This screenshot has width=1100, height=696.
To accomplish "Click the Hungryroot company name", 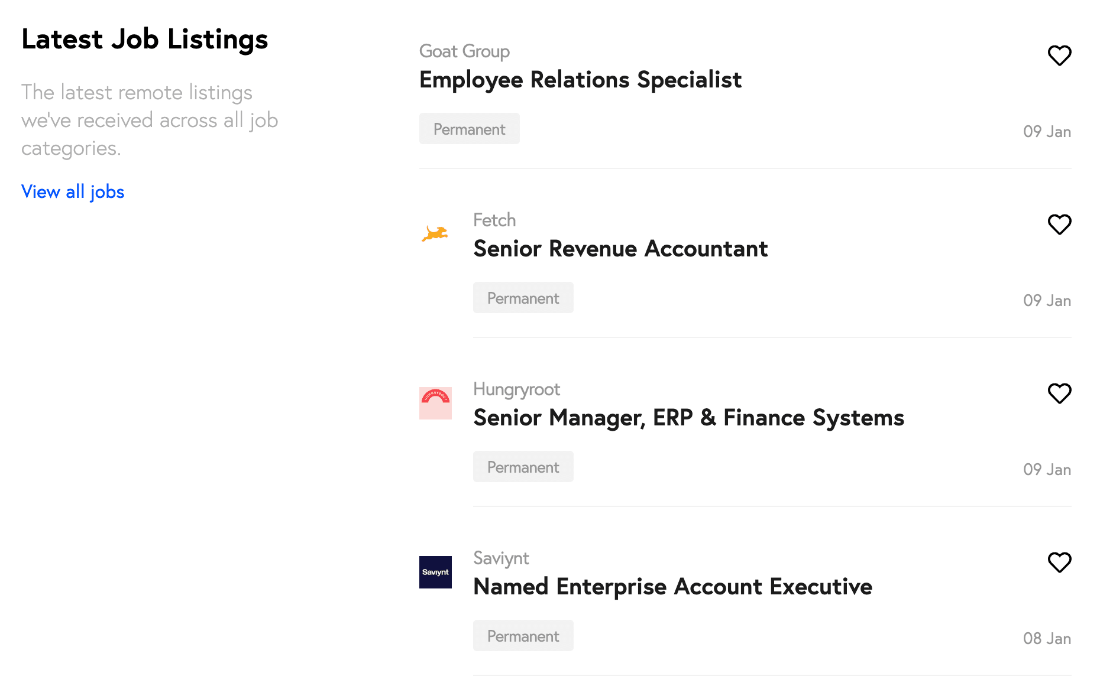I will pos(516,389).
